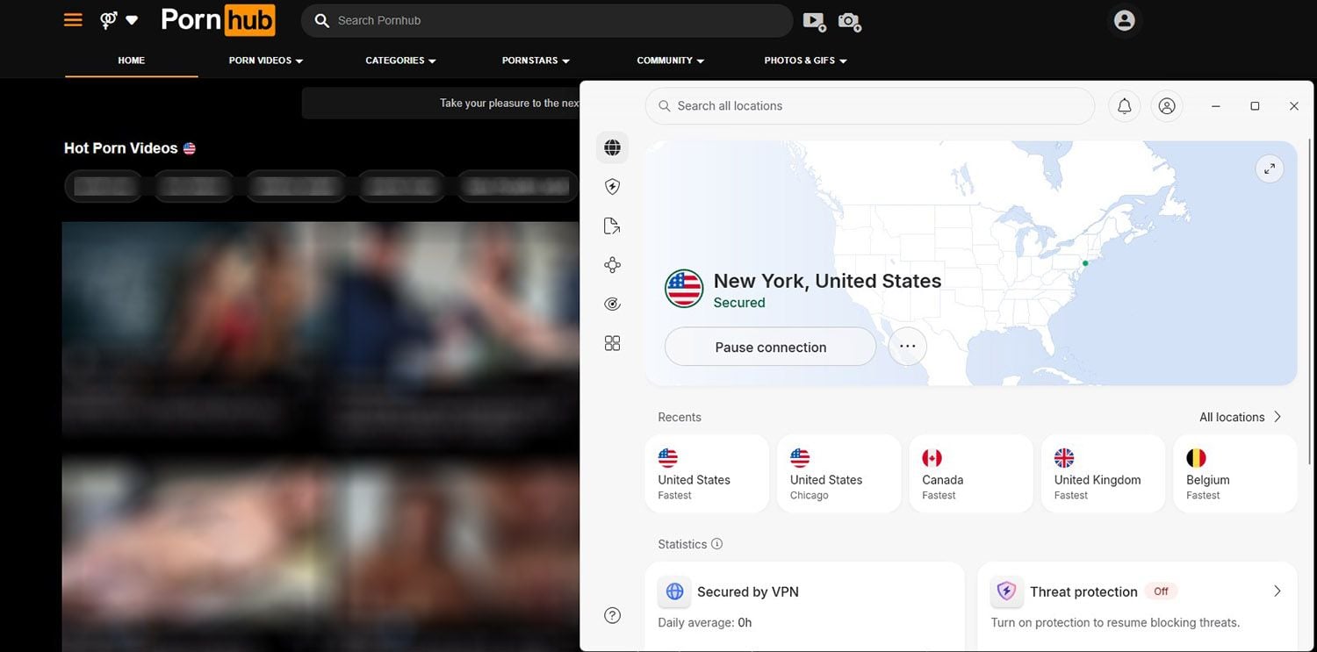Click the Threat protection Off badge
The height and width of the screenshot is (652, 1317).
[x=1161, y=591]
